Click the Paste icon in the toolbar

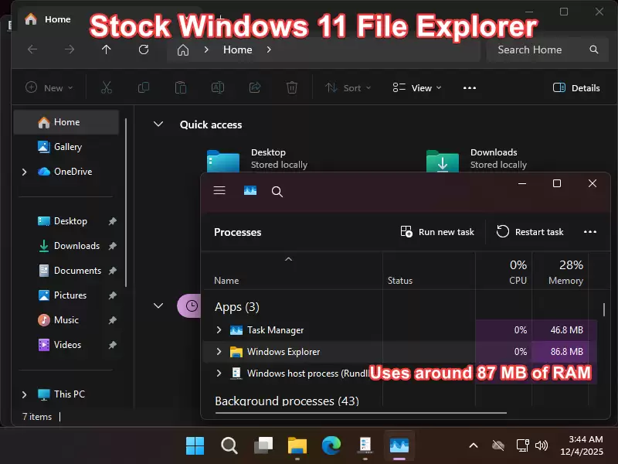tap(181, 87)
